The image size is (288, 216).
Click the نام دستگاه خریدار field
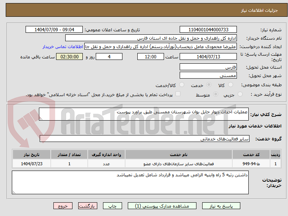151,38
